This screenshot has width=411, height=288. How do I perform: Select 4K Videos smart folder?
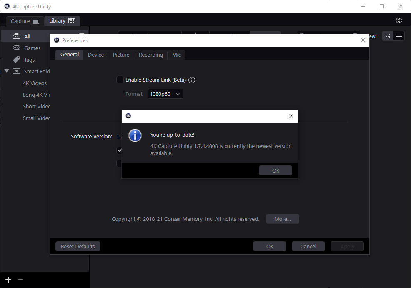[x=35, y=83]
